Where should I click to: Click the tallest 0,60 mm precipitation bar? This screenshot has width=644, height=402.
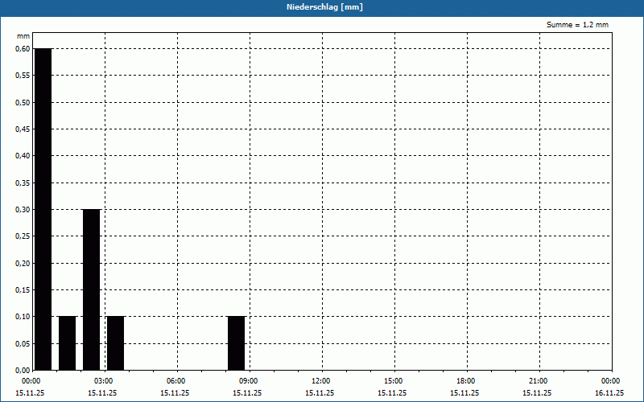[x=43, y=209]
